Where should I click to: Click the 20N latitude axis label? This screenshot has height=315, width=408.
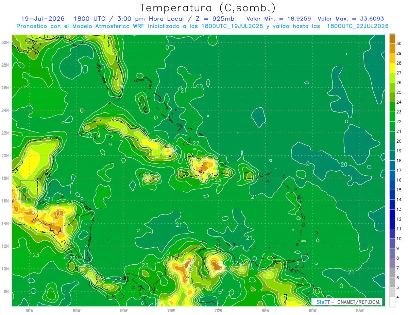pyautogui.click(x=5, y=156)
